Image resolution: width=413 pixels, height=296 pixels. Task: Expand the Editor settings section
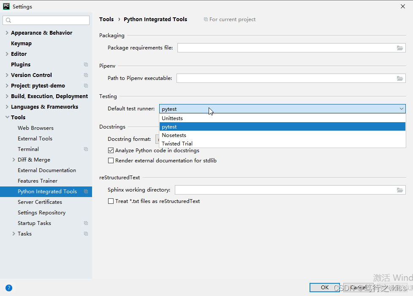point(7,54)
